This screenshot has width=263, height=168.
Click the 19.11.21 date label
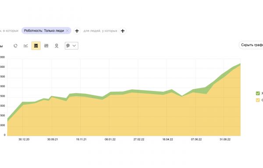coord(81,140)
